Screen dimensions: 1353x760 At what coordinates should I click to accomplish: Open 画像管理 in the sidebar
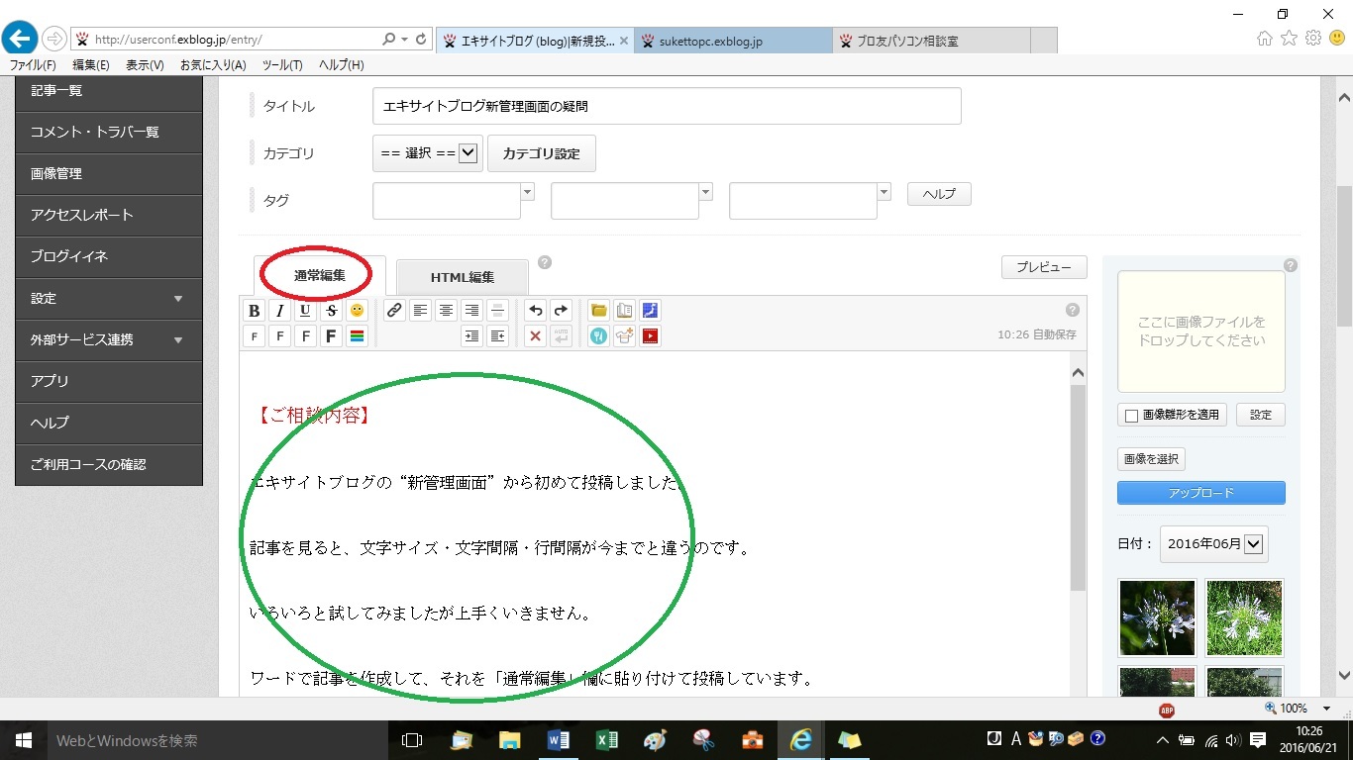[x=109, y=173]
